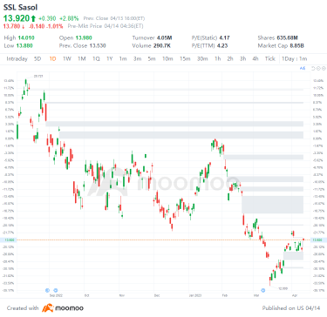Screen dimensions: 327x317
Task: Choose the 3m minute interval
Action: pyautogui.click(x=137, y=59)
